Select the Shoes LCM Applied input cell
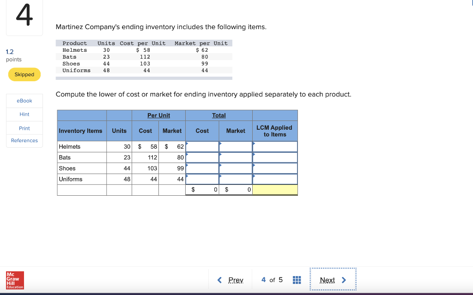This screenshot has width=473, height=295. pyautogui.click(x=275, y=169)
